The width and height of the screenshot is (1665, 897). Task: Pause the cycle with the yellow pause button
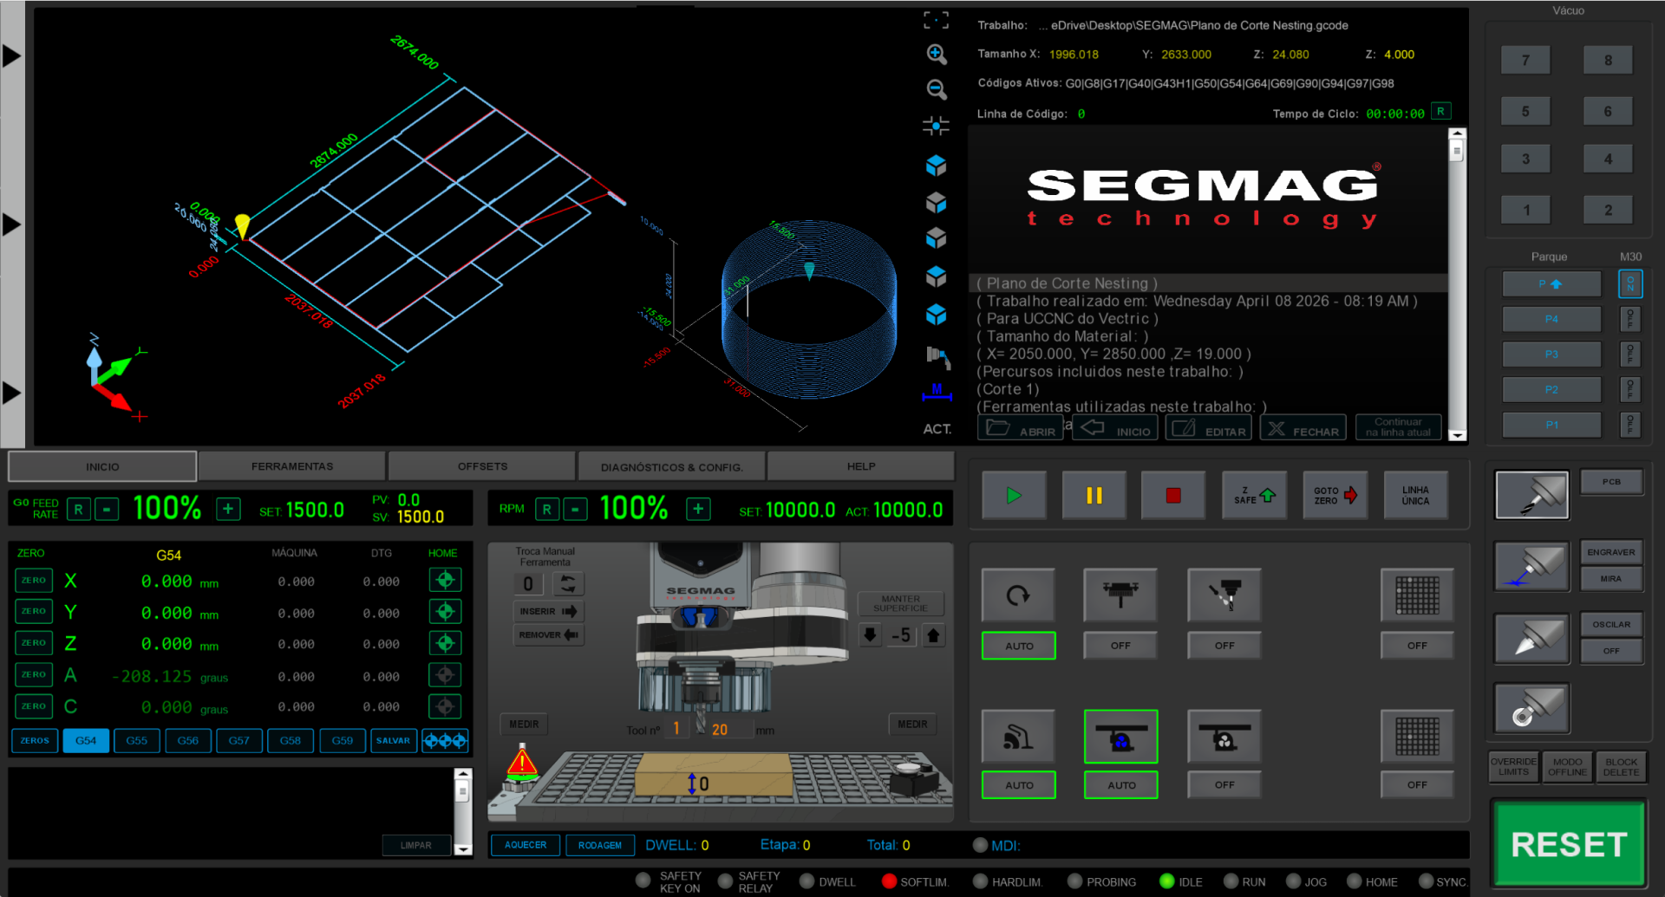tap(1094, 496)
